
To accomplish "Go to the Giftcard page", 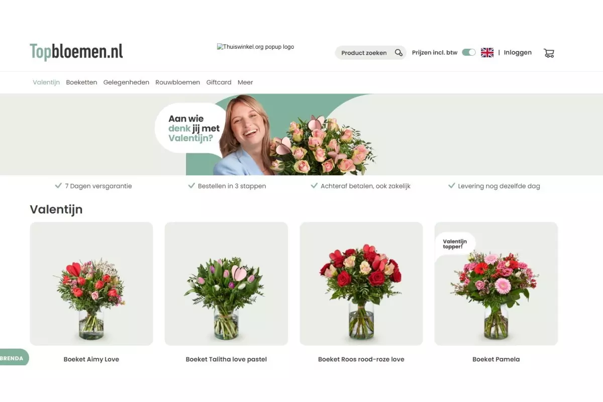I will [219, 82].
